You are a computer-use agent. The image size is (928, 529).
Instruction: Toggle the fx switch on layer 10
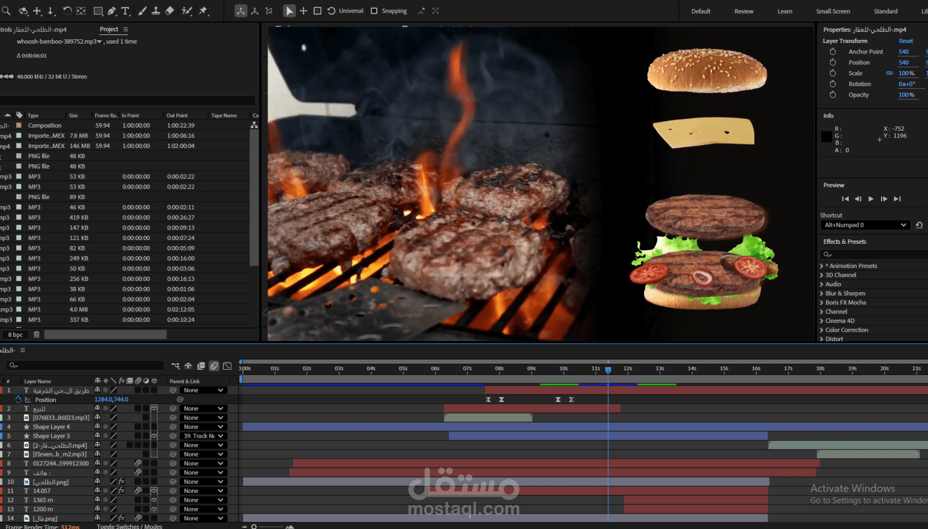[x=122, y=482]
